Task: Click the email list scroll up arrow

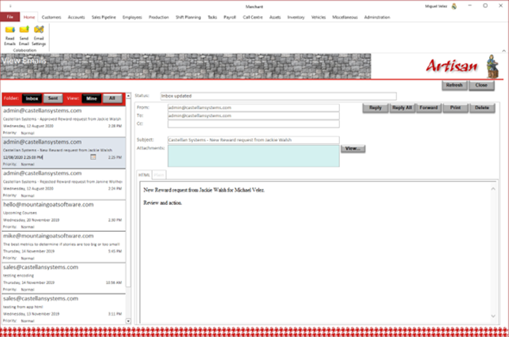Action: [128, 96]
